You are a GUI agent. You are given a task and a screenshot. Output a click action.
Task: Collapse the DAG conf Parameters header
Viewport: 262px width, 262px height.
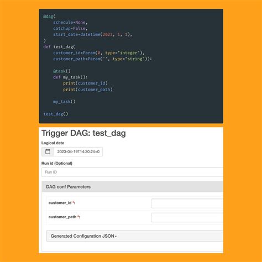132,187
